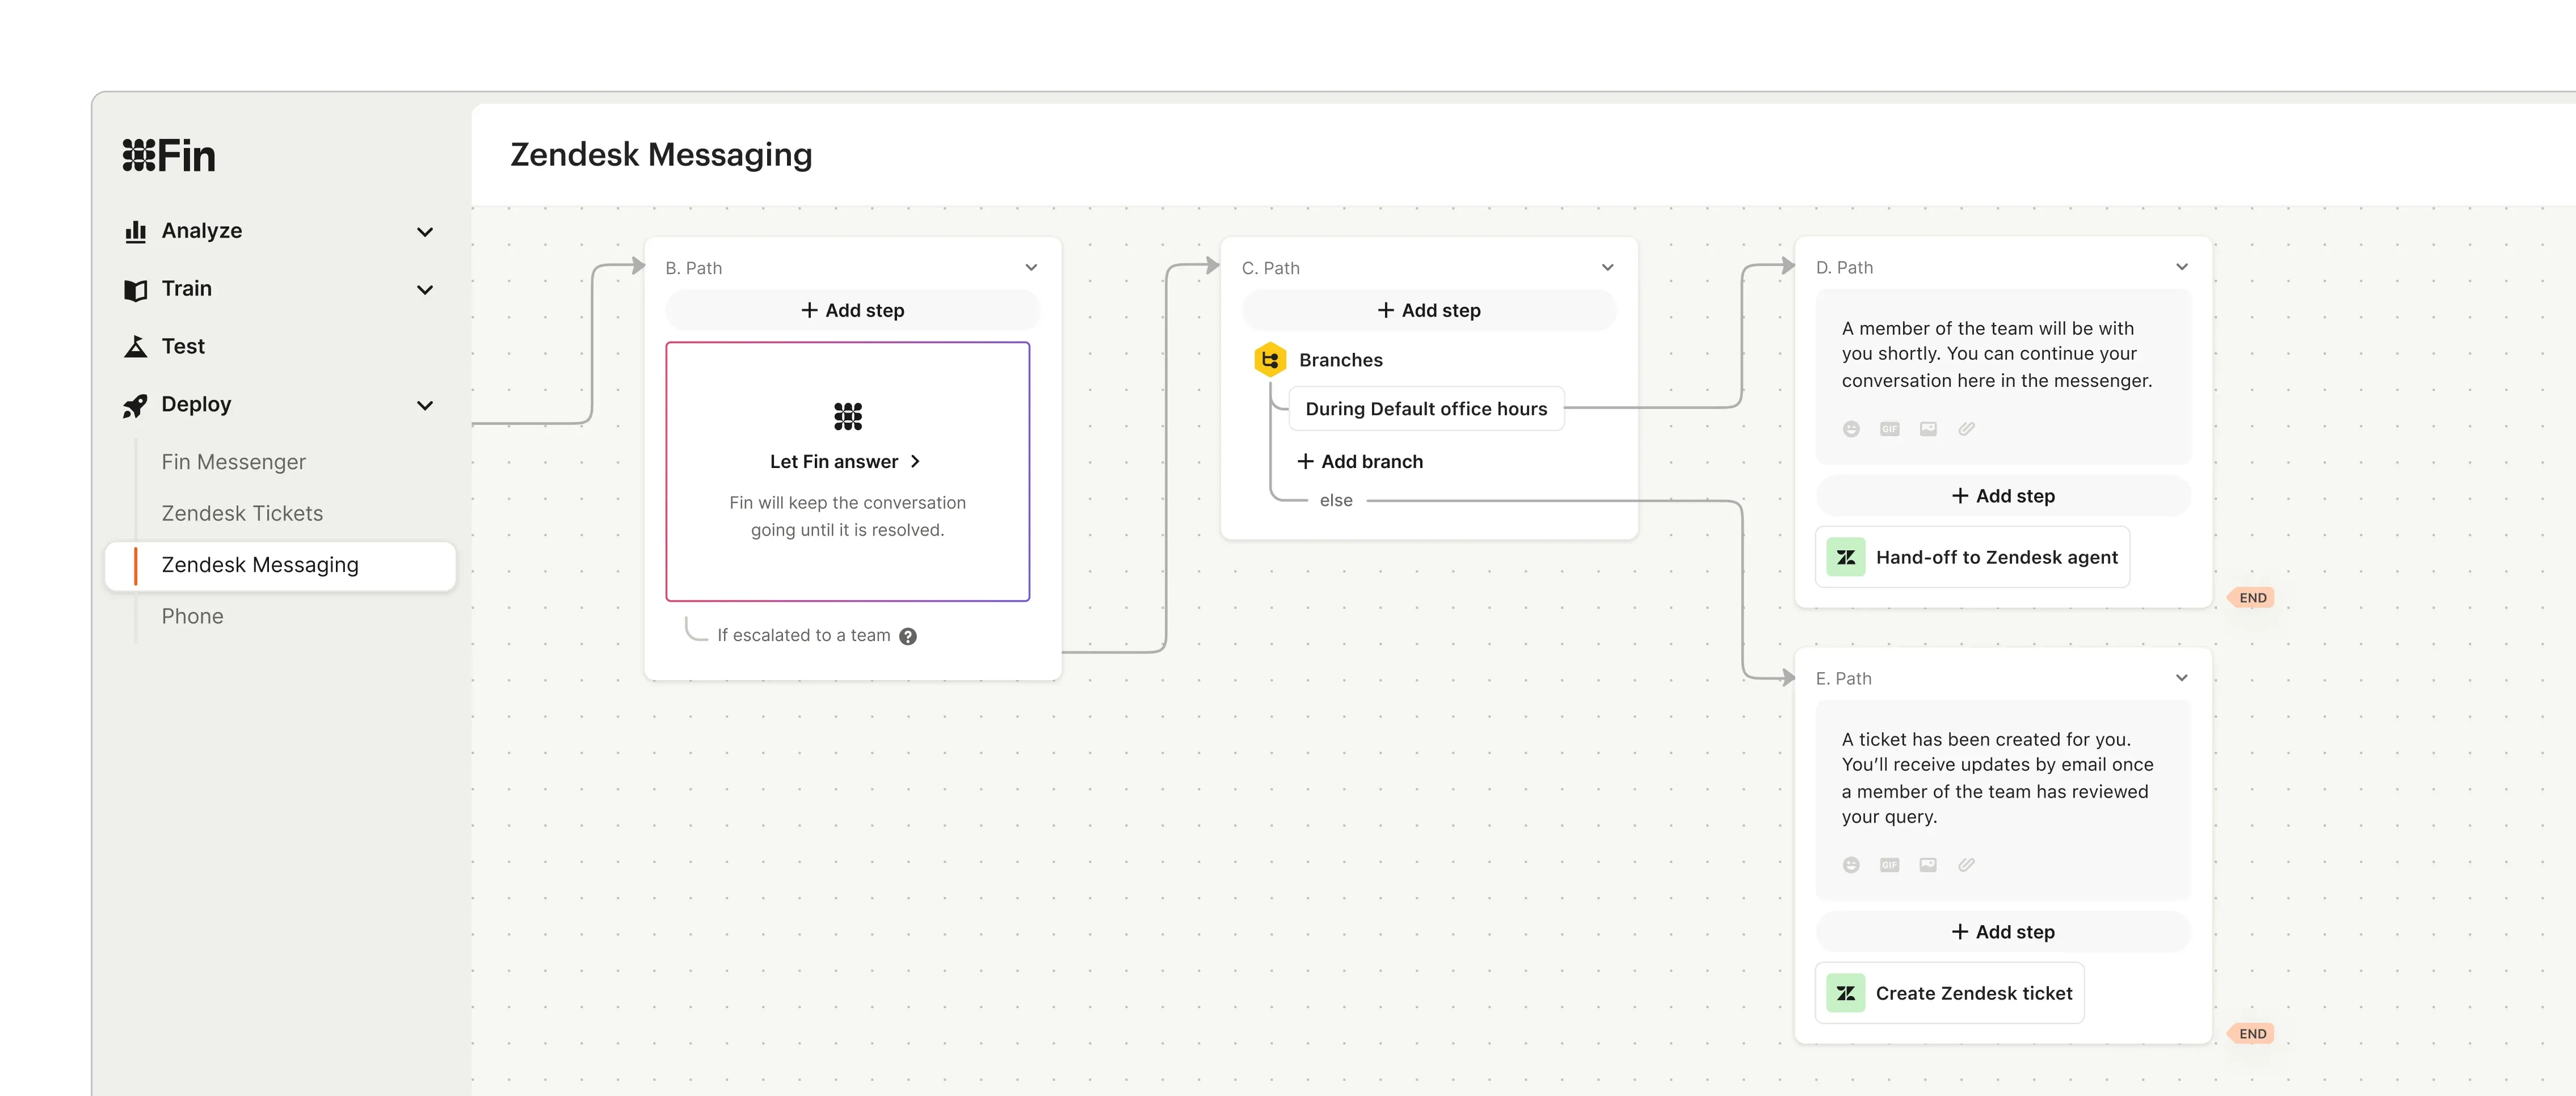
Task: Attach file in D. Path message
Action: pyautogui.click(x=1966, y=429)
